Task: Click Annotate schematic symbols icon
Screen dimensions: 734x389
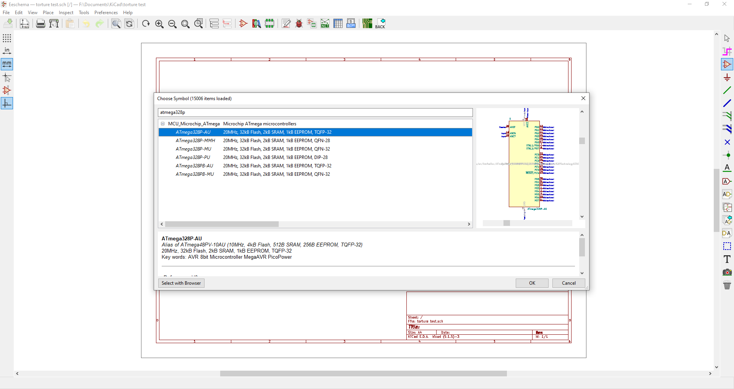Action: point(286,24)
